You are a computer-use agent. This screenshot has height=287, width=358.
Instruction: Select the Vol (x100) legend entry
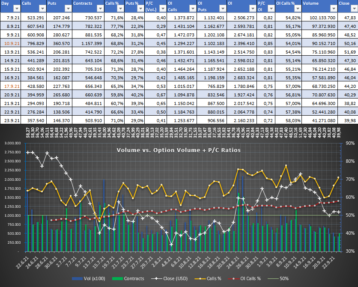tap(88, 278)
